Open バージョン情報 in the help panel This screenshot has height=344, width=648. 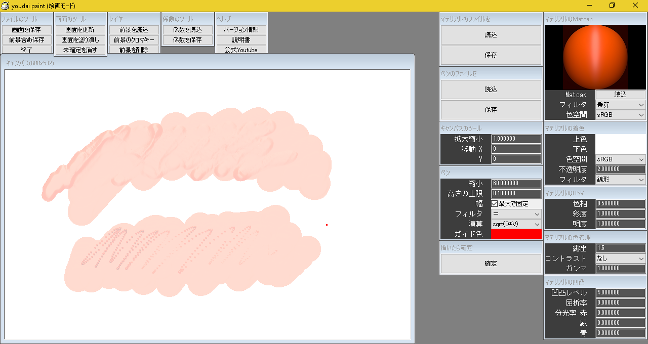241,30
